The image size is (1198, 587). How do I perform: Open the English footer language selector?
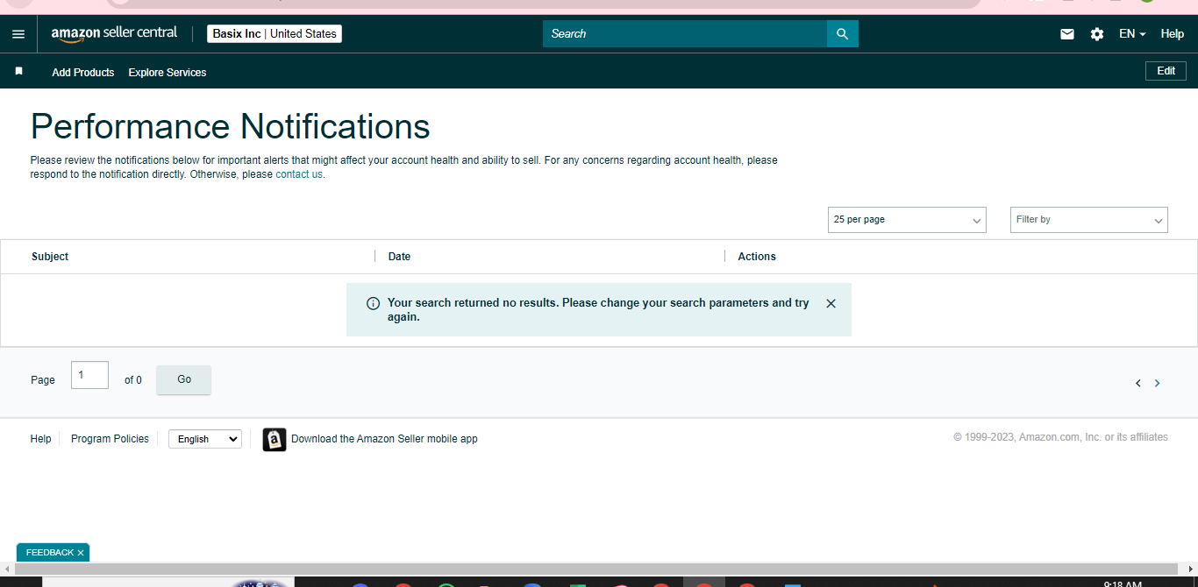point(205,439)
